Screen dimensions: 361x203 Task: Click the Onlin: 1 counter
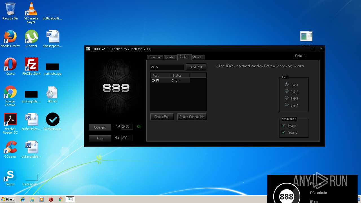pos(300,56)
